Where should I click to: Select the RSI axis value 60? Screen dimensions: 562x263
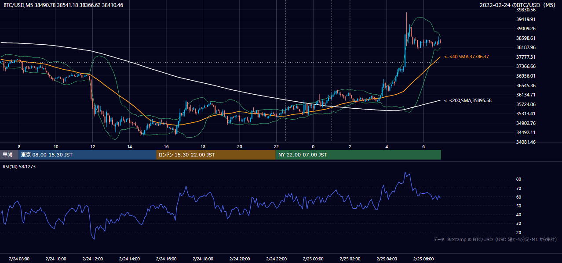[519, 197]
